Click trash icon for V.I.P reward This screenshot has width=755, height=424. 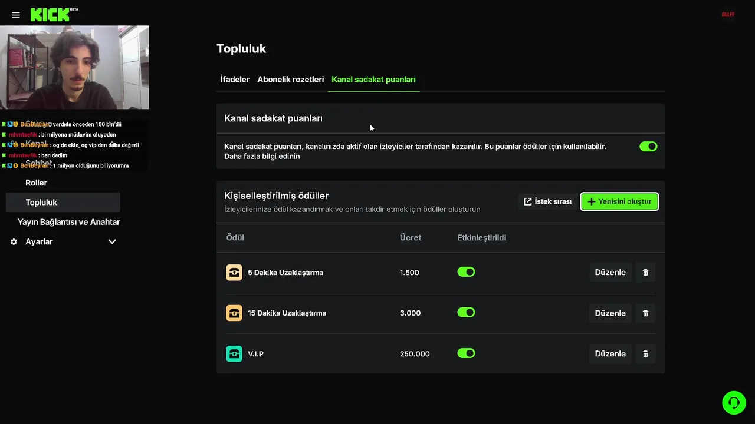click(x=645, y=354)
